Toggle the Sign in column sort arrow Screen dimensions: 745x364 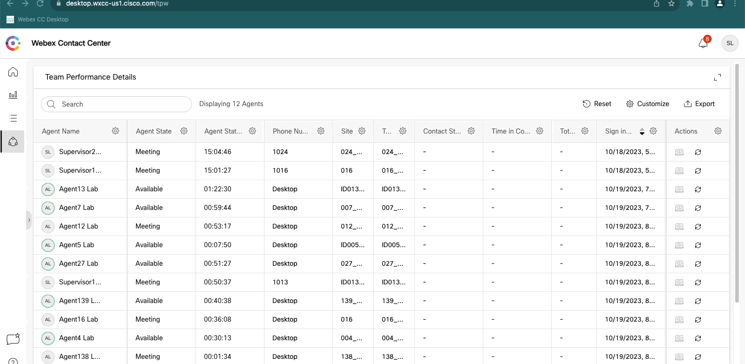pyautogui.click(x=642, y=131)
